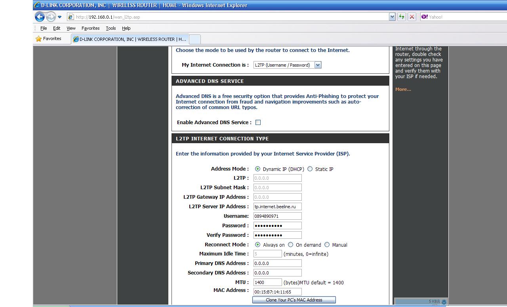
Task: Select Dynamic IP (DHCP) address mode
Action: [258, 169]
